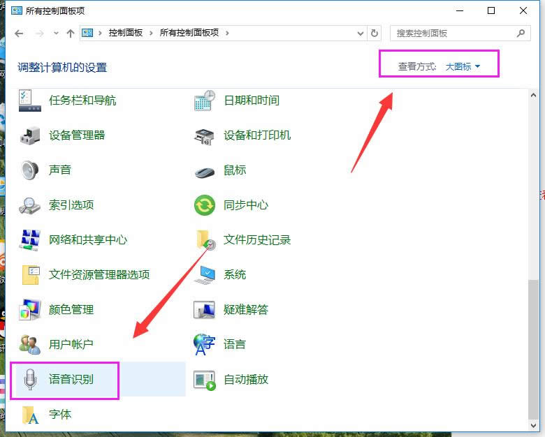
Task: Click the 日期和时间 calendar icon
Action: (205, 101)
